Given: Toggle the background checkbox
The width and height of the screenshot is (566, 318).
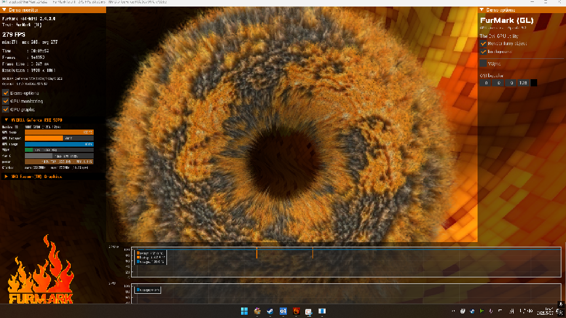Looking at the screenshot, I should (484, 51).
